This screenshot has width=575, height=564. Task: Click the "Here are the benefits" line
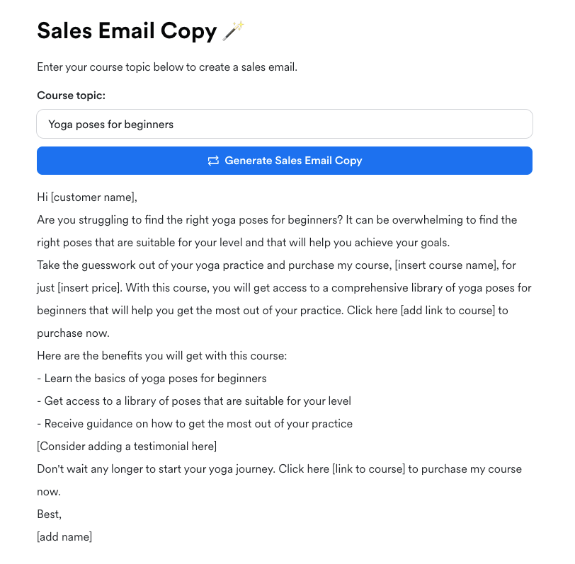[x=161, y=356]
